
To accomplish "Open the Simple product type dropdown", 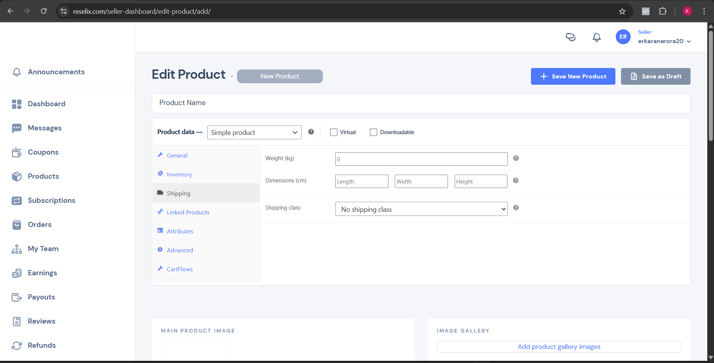I will coord(254,132).
